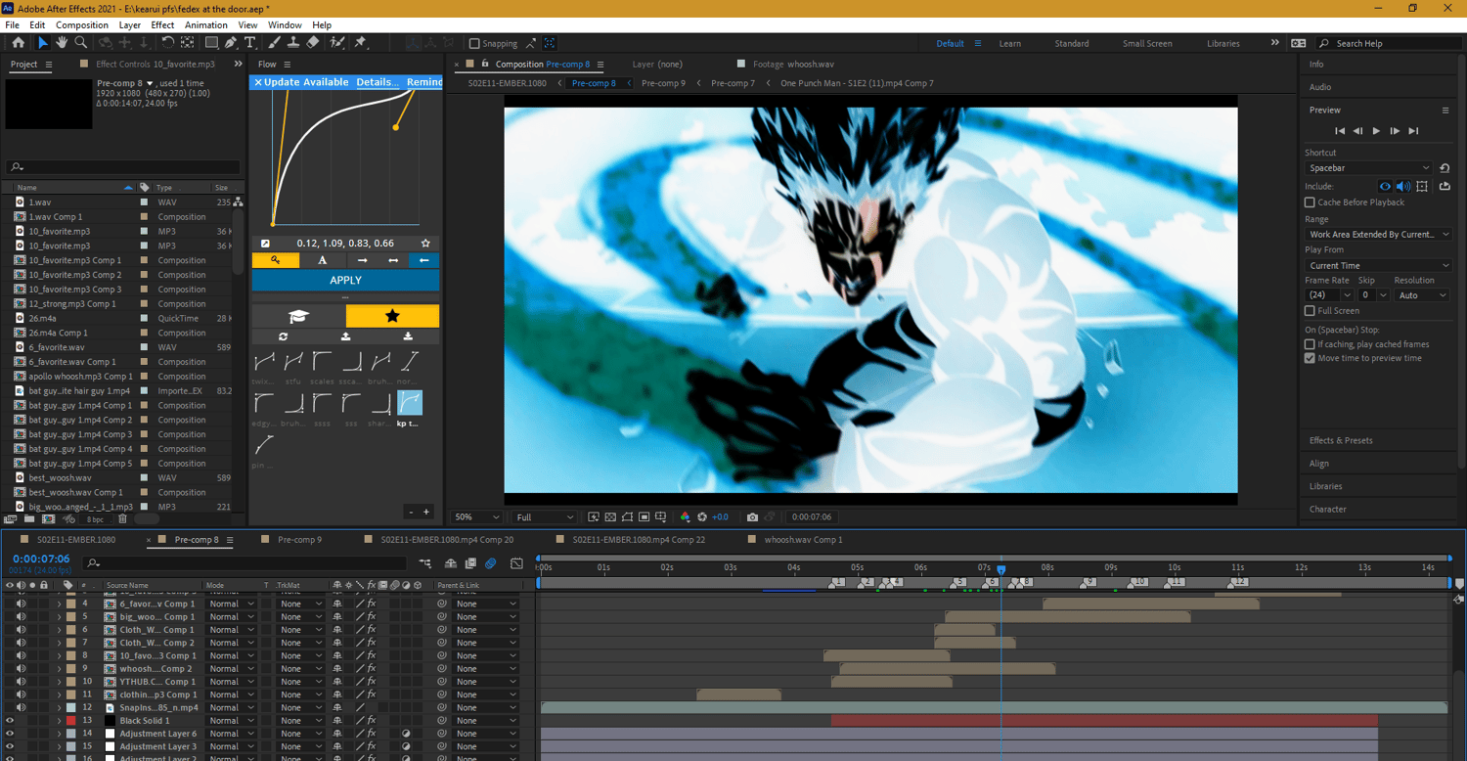This screenshot has width=1467, height=761.
Task: Open the Resolution 'Auto' dropdown in the Preview panel
Action: (1423, 295)
